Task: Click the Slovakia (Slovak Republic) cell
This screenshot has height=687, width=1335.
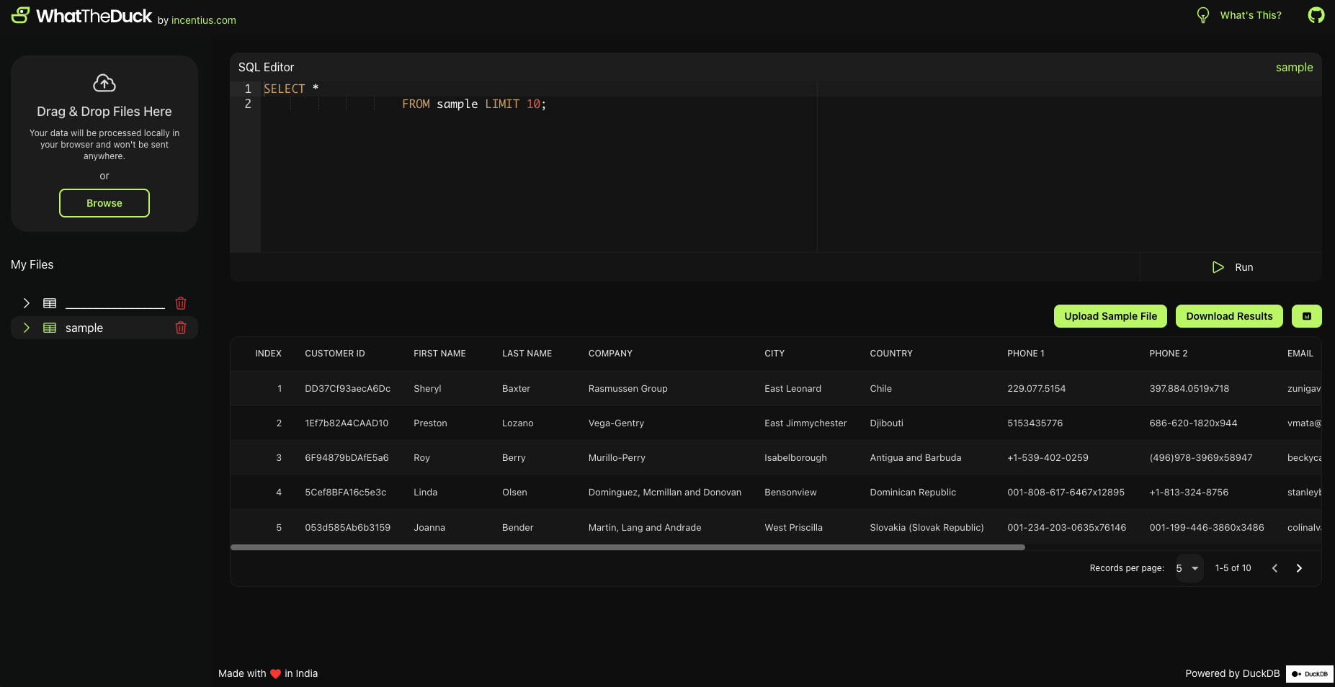Action: tap(927, 528)
